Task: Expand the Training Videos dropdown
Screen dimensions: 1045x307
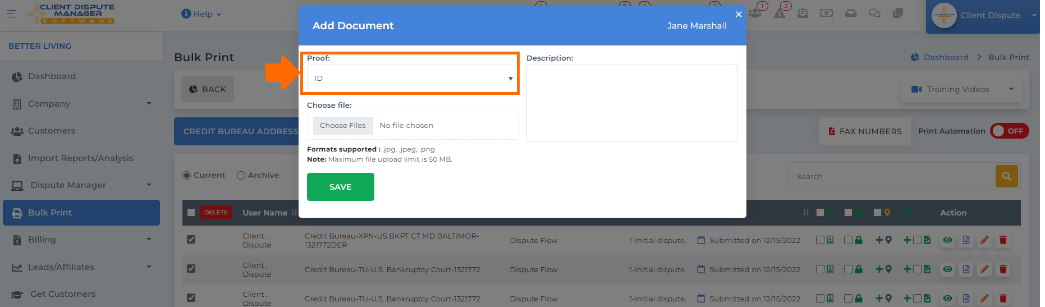Action: [x=962, y=89]
